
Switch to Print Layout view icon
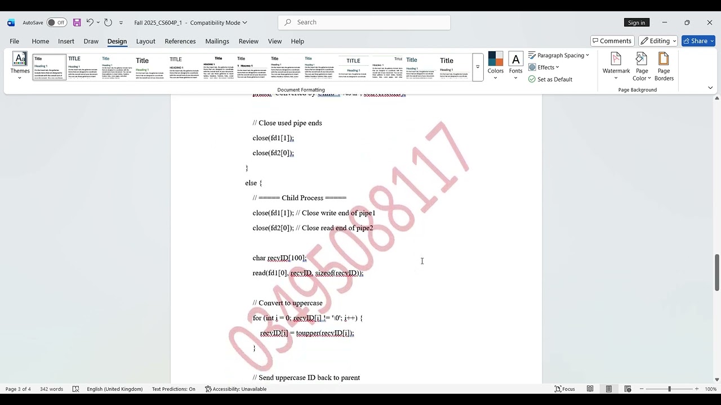609,389
